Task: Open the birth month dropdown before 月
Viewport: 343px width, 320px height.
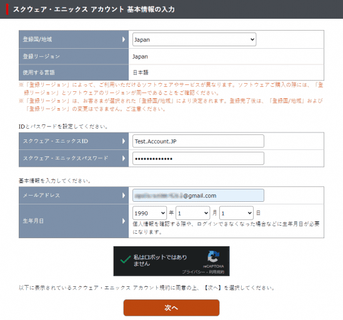Action: coord(192,213)
